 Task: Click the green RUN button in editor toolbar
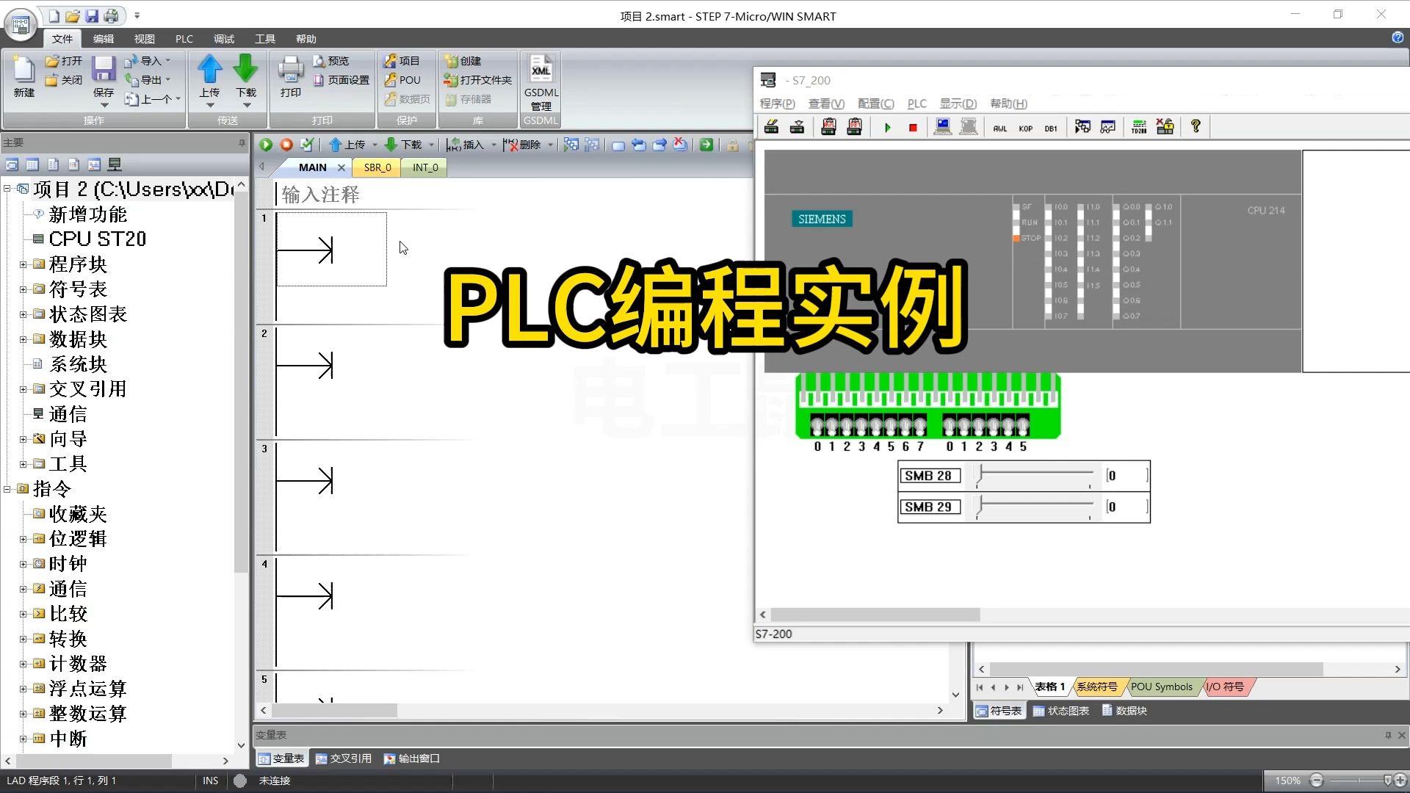pos(266,145)
